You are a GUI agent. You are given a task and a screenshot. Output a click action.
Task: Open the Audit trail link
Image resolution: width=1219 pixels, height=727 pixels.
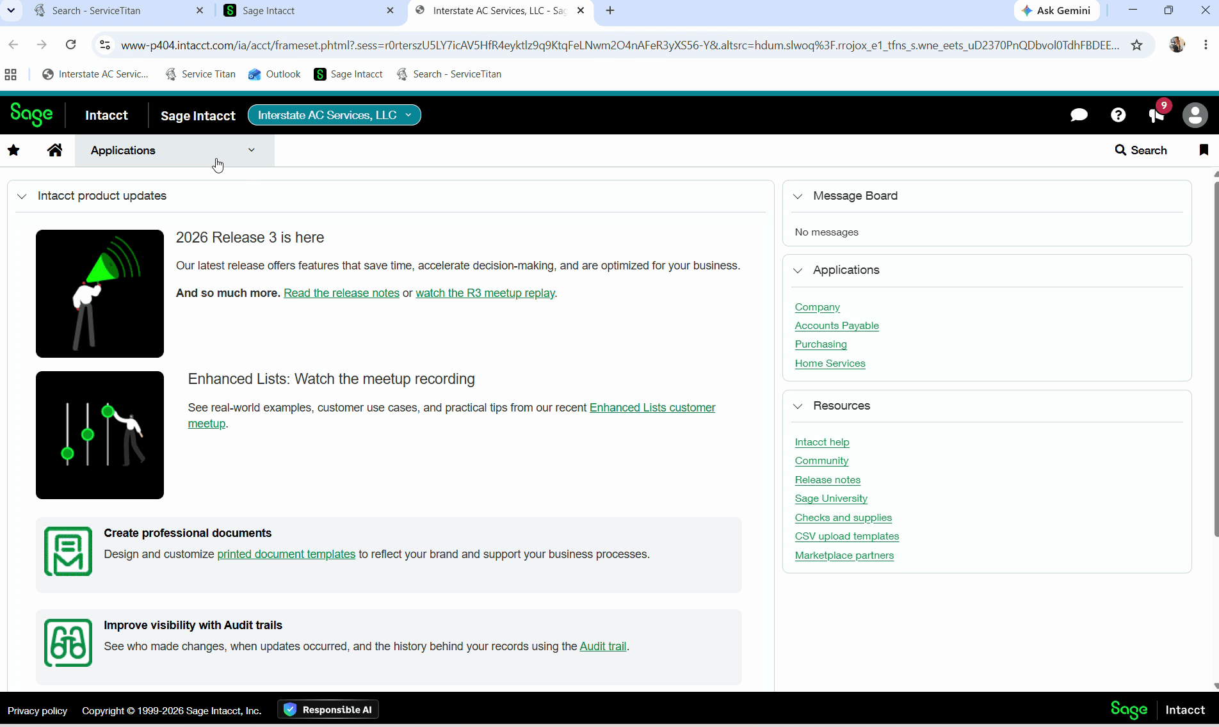coord(602,646)
